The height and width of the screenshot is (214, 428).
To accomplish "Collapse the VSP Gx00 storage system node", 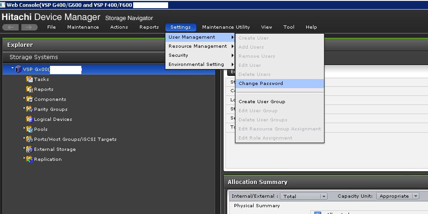I will click(x=12, y=68).
